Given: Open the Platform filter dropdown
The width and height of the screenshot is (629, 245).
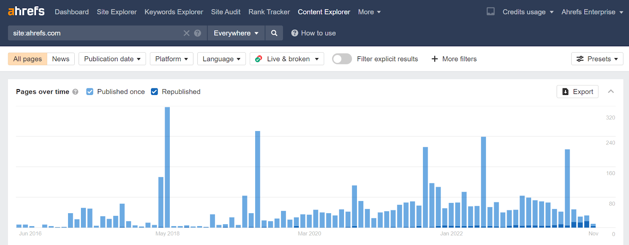Looking at the screenshot, I should tap(171, 59).
